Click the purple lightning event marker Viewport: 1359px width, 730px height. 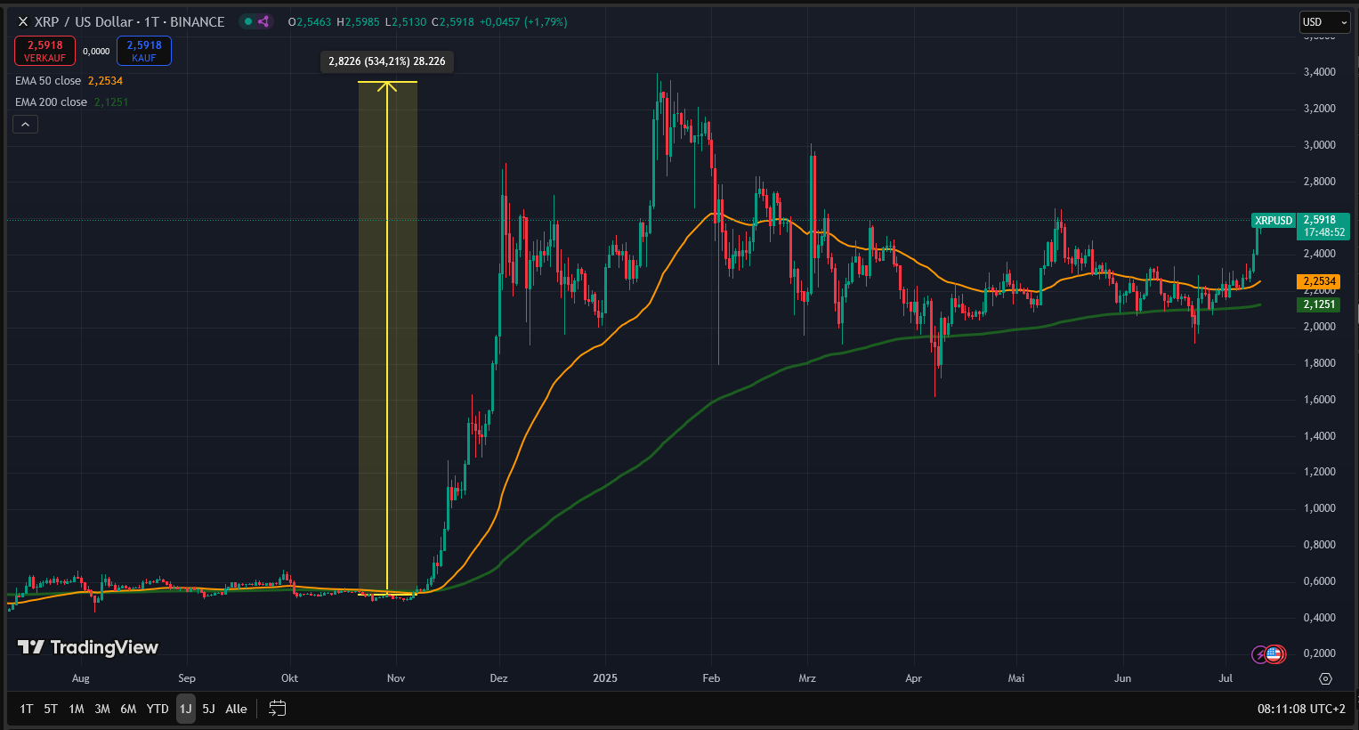[x=1260, y=654]
